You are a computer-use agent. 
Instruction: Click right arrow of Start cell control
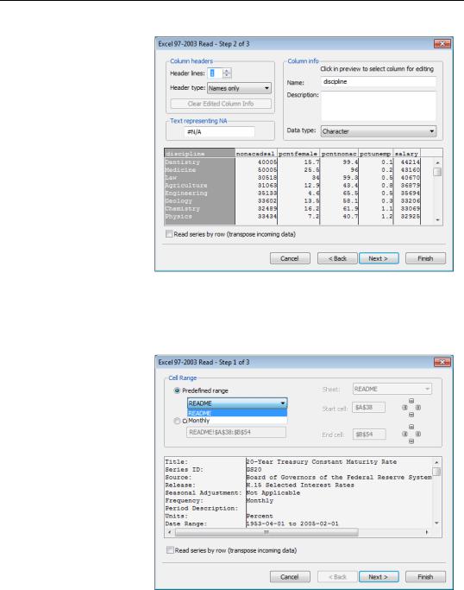coord(418,408)
